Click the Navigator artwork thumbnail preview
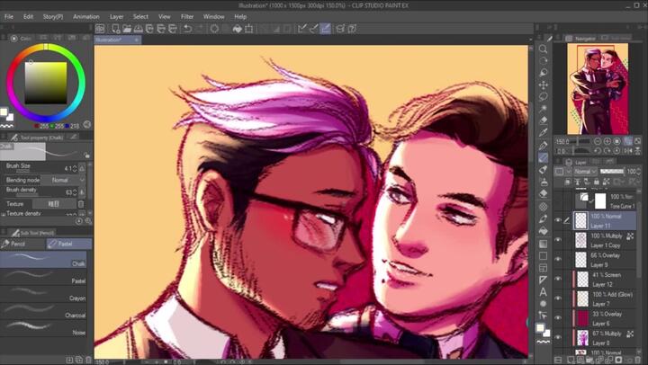Screen dimensions: 648x365 [597, 86]
